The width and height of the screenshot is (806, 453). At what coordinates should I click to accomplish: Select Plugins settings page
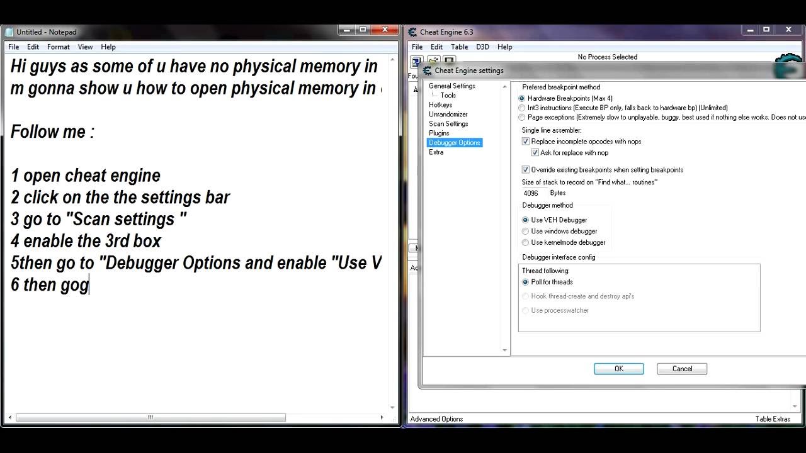pyautogui.click(x=439, y=133)
